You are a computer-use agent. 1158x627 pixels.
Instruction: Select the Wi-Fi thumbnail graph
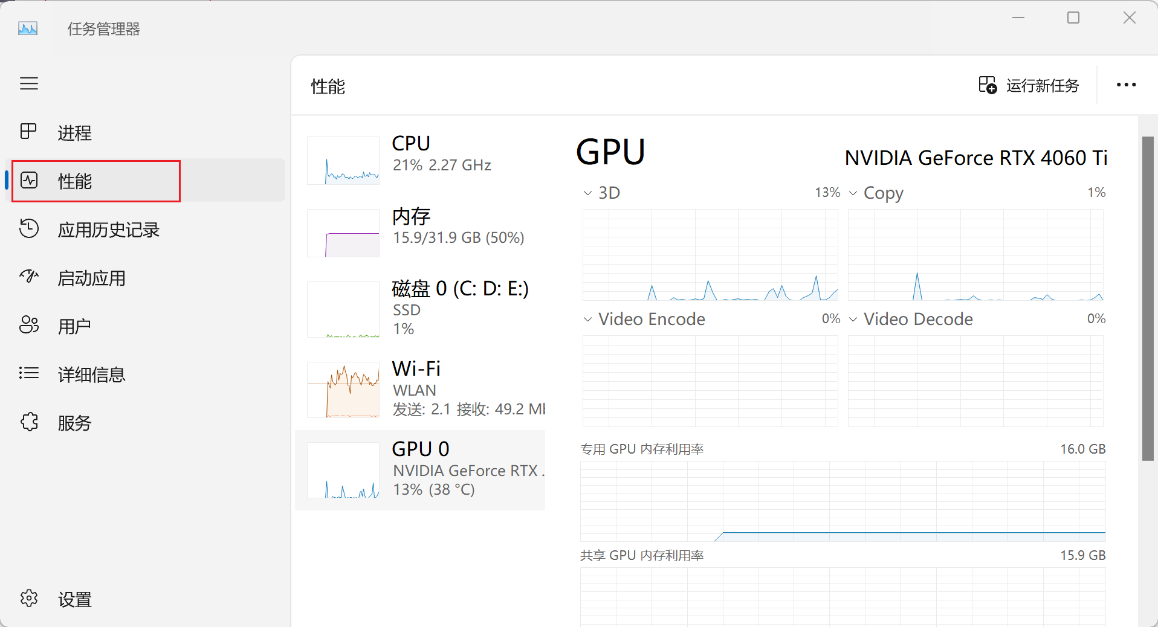[343, 390]
